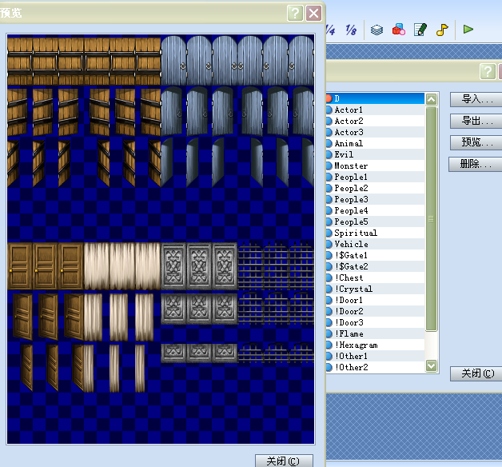
Task: Start playtest with green play arrow
Action: [468, 30]
